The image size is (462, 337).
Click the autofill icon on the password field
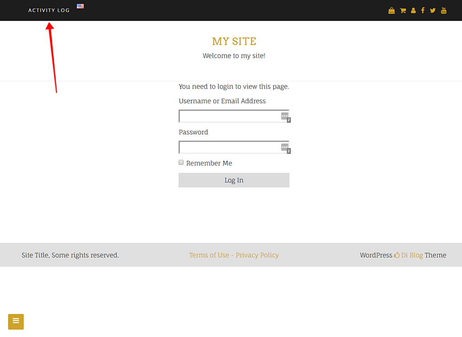click(x=285, y=147)
